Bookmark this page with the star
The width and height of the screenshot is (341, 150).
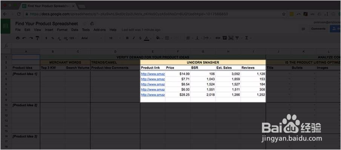point(284,14)
